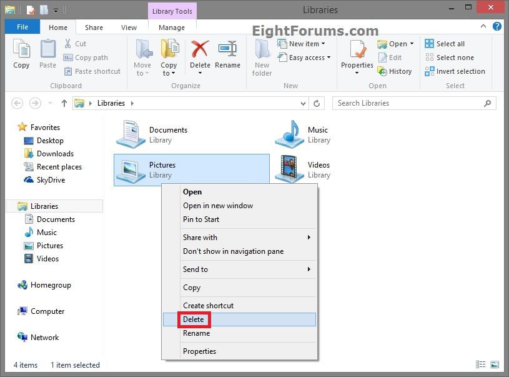The image size is (509, 377).
Task: Click the red Delete icon in ribbon
Action: coord(200,50)
